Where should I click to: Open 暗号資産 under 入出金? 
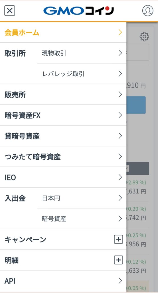[82, 219]
